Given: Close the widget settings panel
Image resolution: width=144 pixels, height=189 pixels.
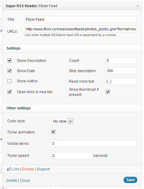Looking at the screenshot, I should point(25,181).
